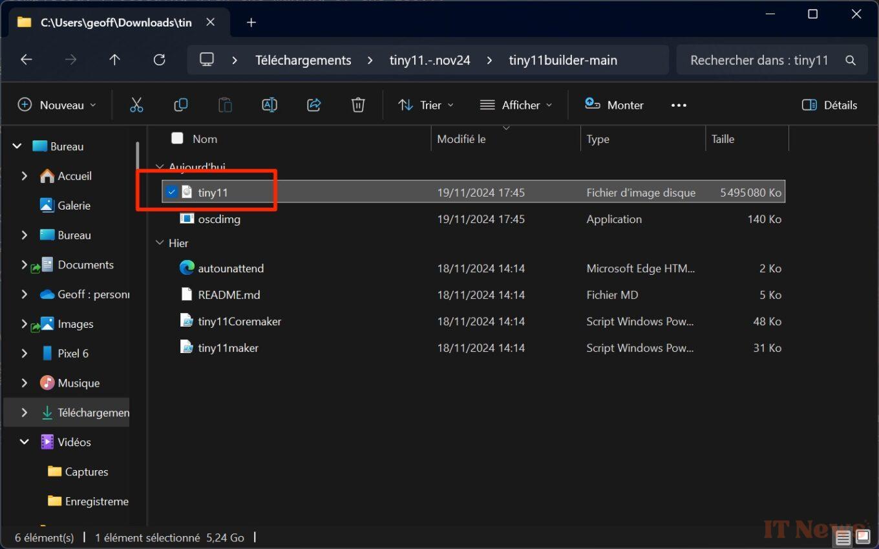
Task: Collapse the "Aujourd'hui" file group
Action: pyautogui.click(x=159, y=167)
